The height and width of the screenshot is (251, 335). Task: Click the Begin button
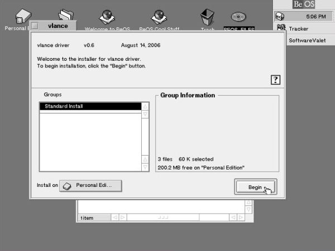tap(256, 187)
